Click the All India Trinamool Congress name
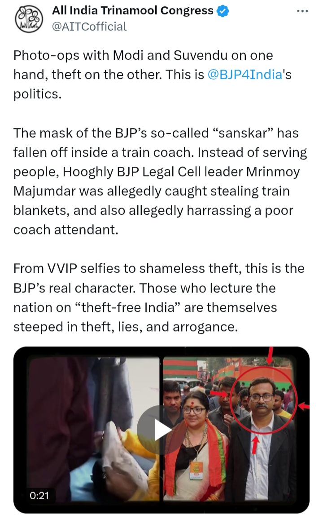 pyautogui.click(x=132, y=11)
